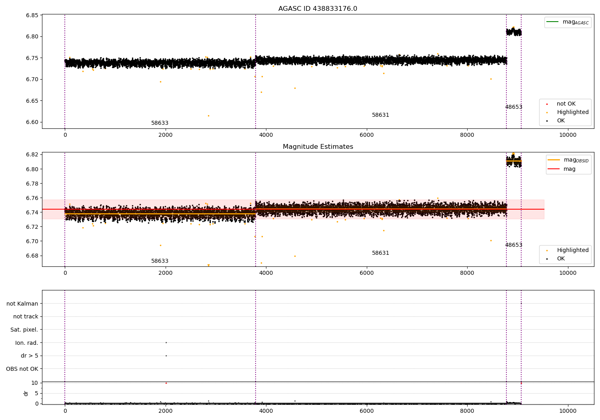The image size is (600, 420).
Task: Click the 'Ion. rad.' data point near 2000
Action: pos(166,342)
